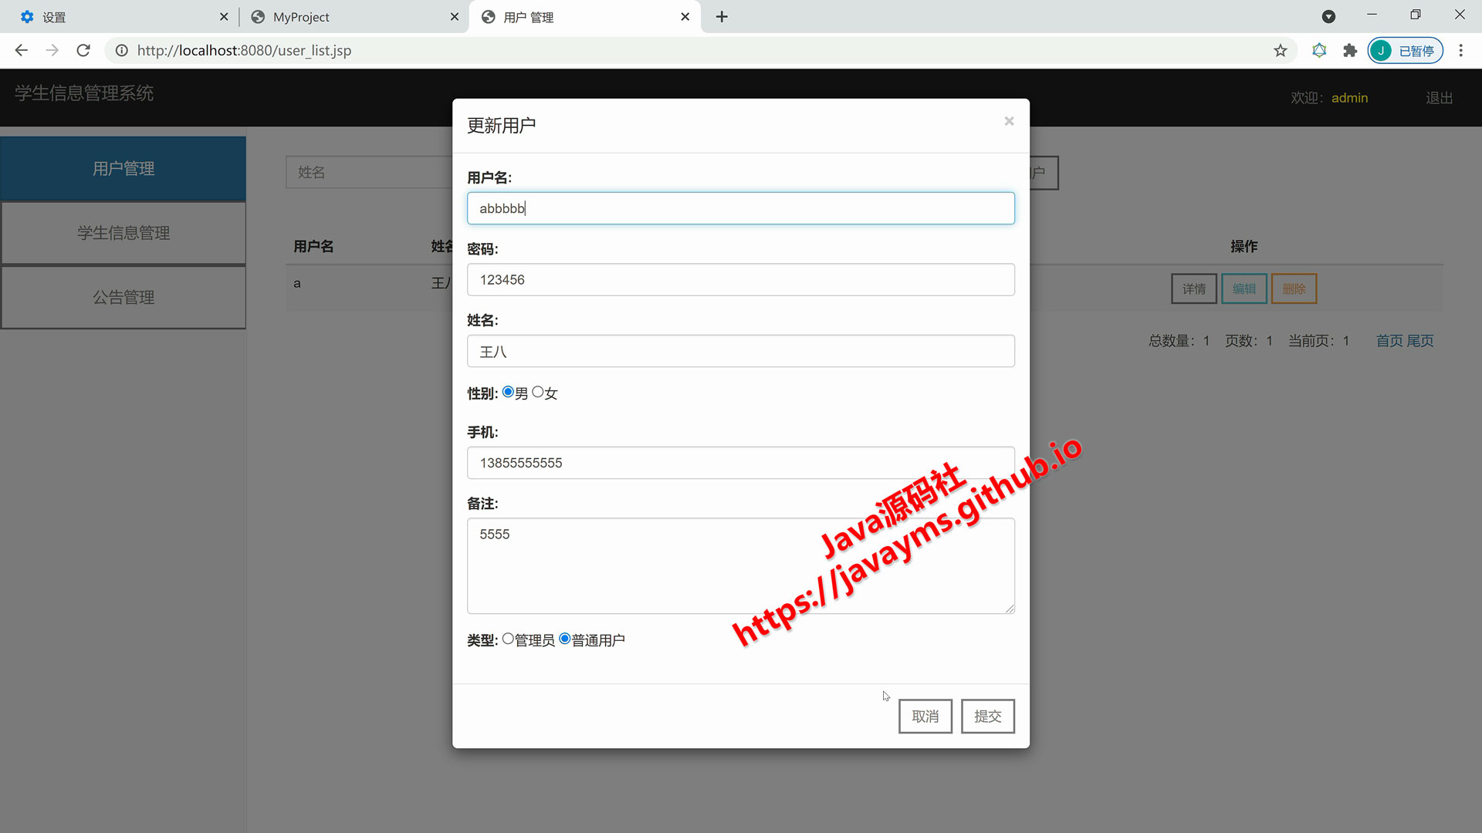Click the 备注 textarea containing 5555
This screenshot has height=833, width=1482.
pyautogui.click(x=741, y=566)
